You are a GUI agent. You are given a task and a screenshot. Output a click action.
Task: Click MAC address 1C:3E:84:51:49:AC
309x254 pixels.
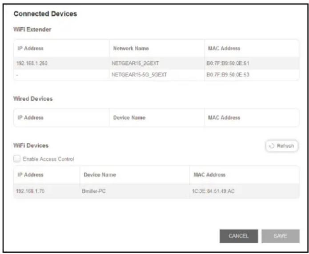pos(213,191)
